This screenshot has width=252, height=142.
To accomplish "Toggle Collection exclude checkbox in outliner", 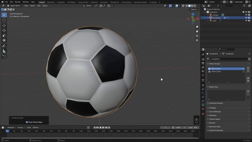I will click(x=243, y=12).
